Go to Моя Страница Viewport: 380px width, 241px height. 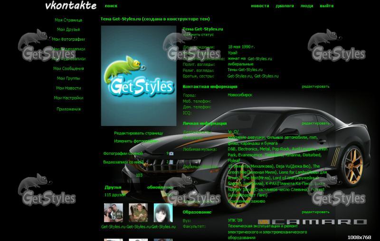68,20
